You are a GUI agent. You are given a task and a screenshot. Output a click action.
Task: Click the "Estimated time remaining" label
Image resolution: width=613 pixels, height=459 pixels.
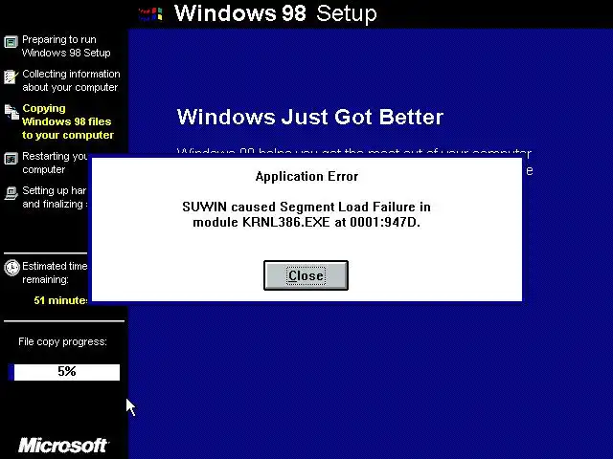(55, 273)
